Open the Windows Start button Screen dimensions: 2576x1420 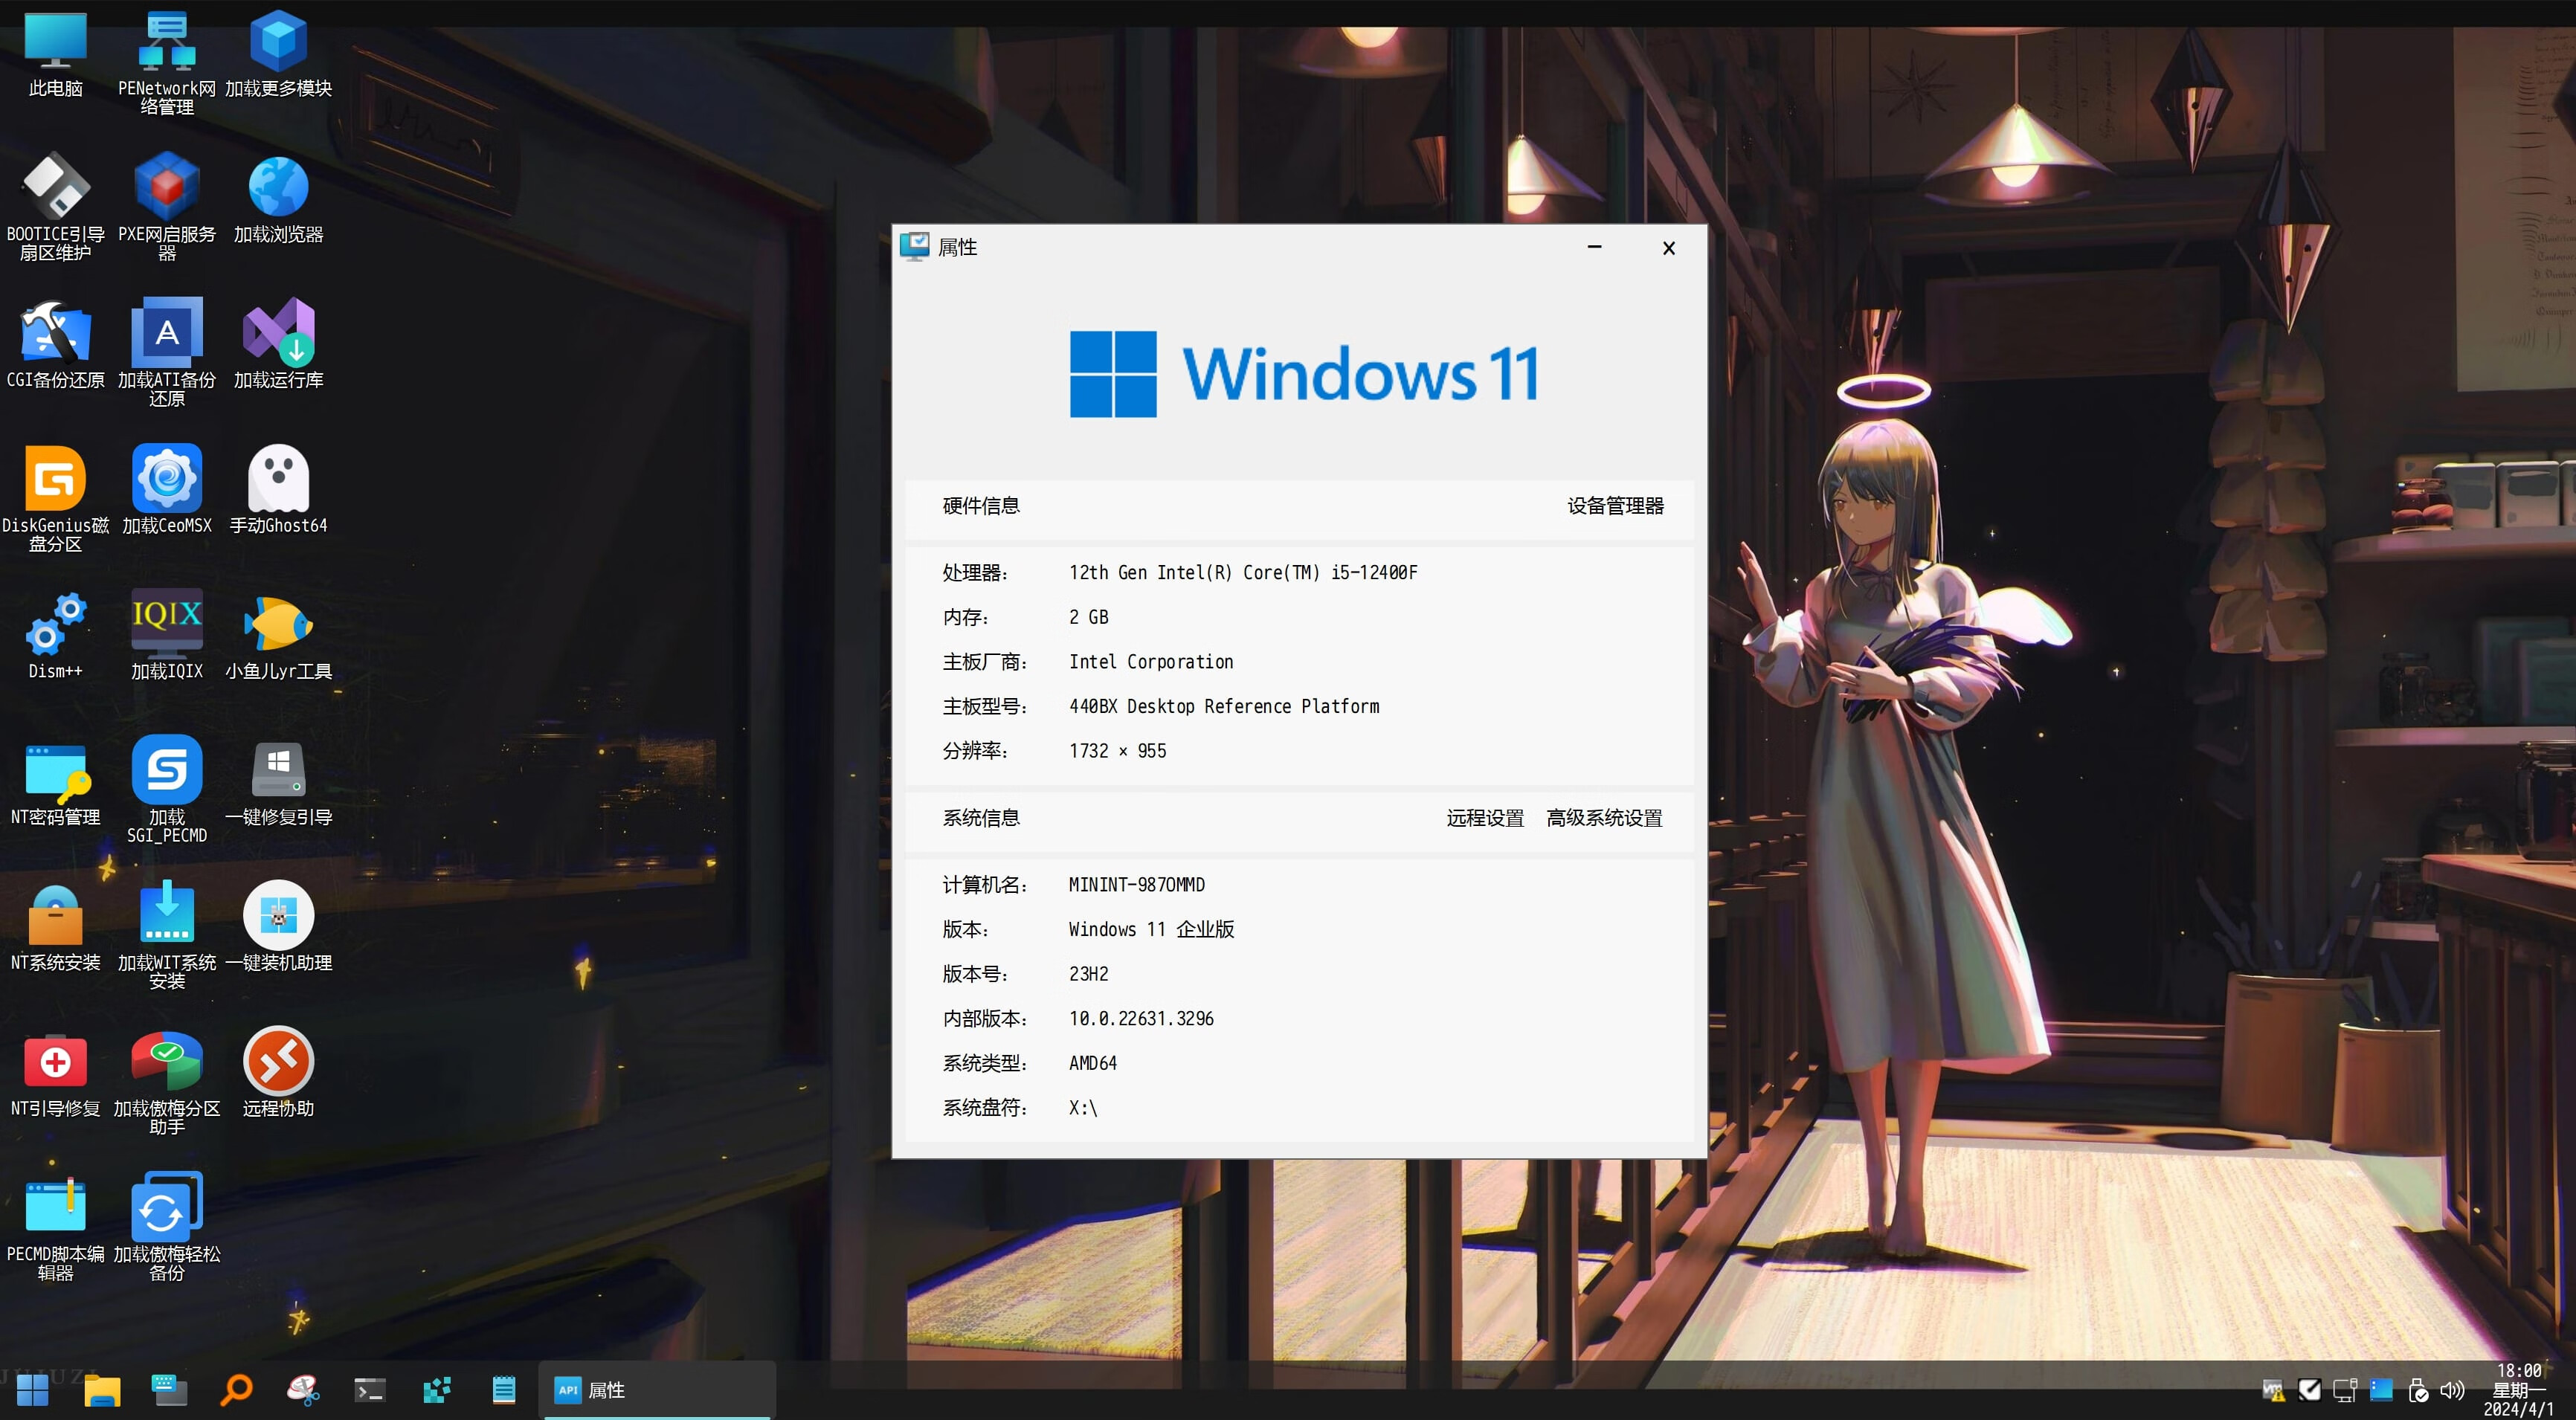click(x=32, y=1390)
